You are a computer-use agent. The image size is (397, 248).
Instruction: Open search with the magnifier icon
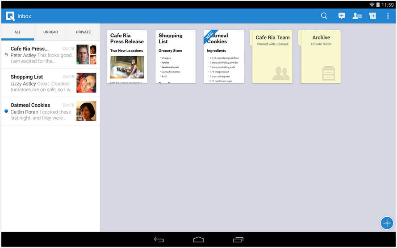click(324, 16)
